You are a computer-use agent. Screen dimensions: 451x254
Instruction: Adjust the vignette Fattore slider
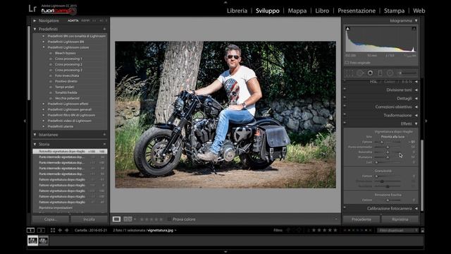pyautogui.click(x=388, y=142)
